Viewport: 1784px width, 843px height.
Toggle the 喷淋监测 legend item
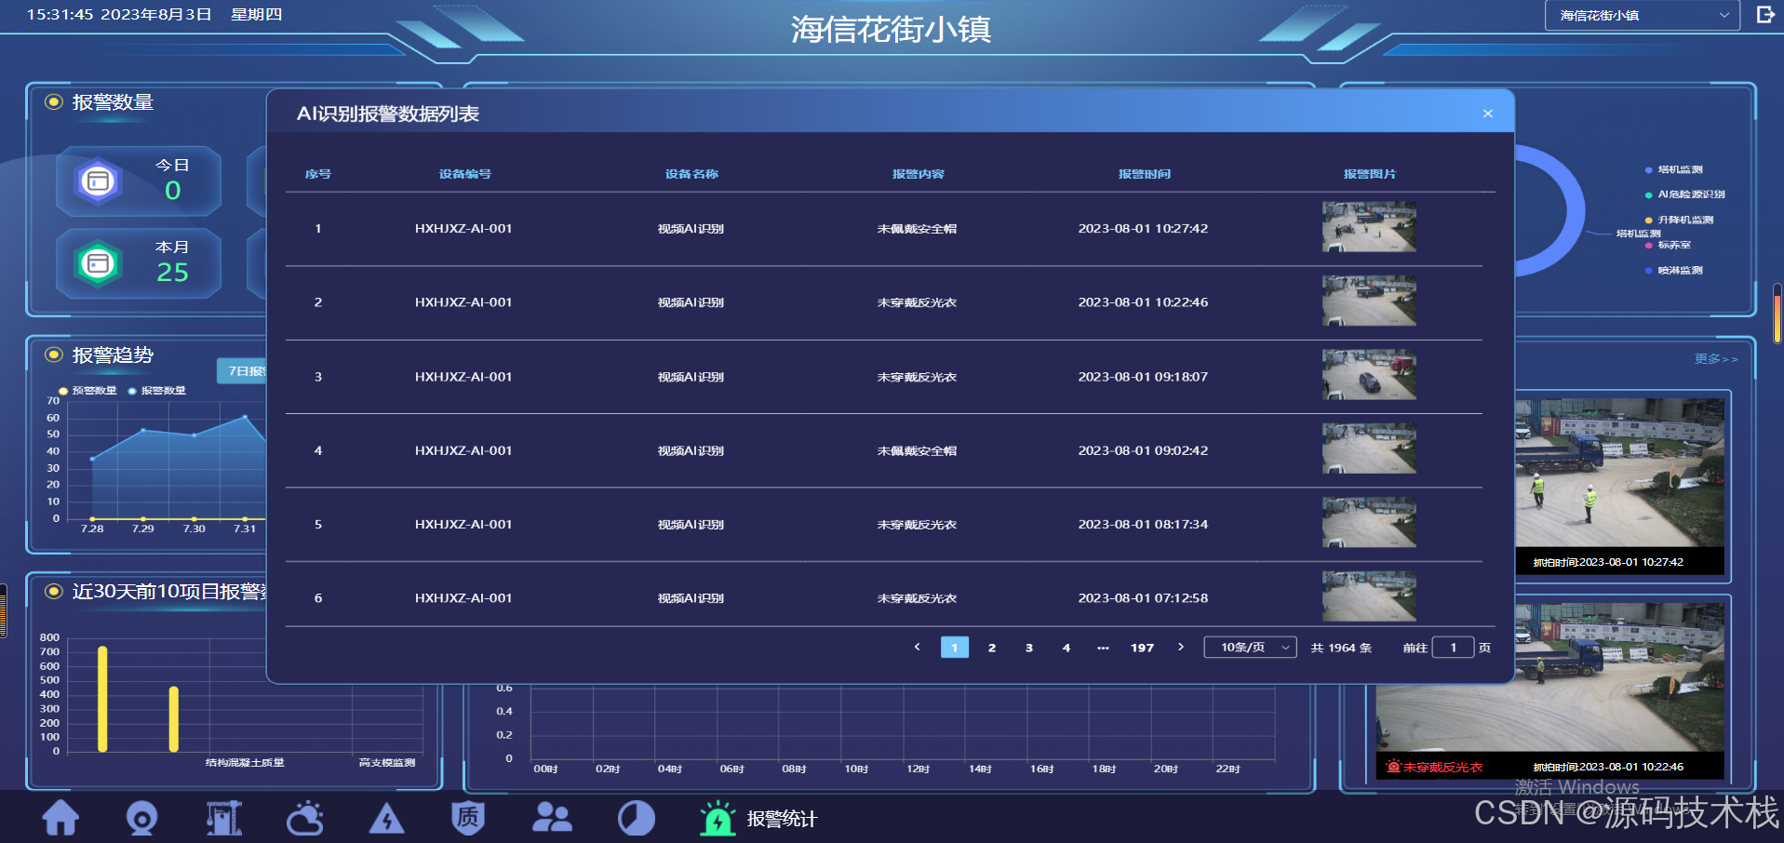click(x=1674, y=270)
